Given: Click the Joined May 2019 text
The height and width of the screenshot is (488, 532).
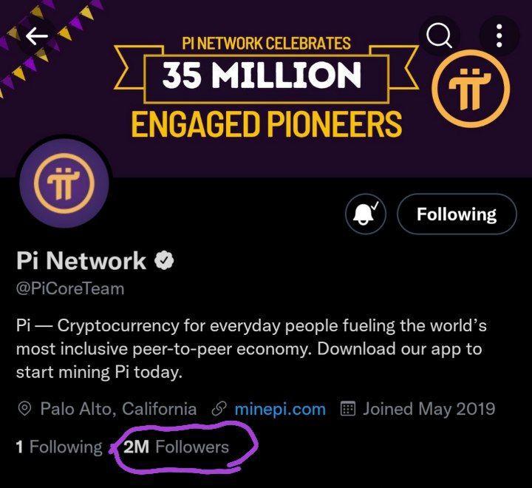Looking at the screenshot, I should coord(429,409).
